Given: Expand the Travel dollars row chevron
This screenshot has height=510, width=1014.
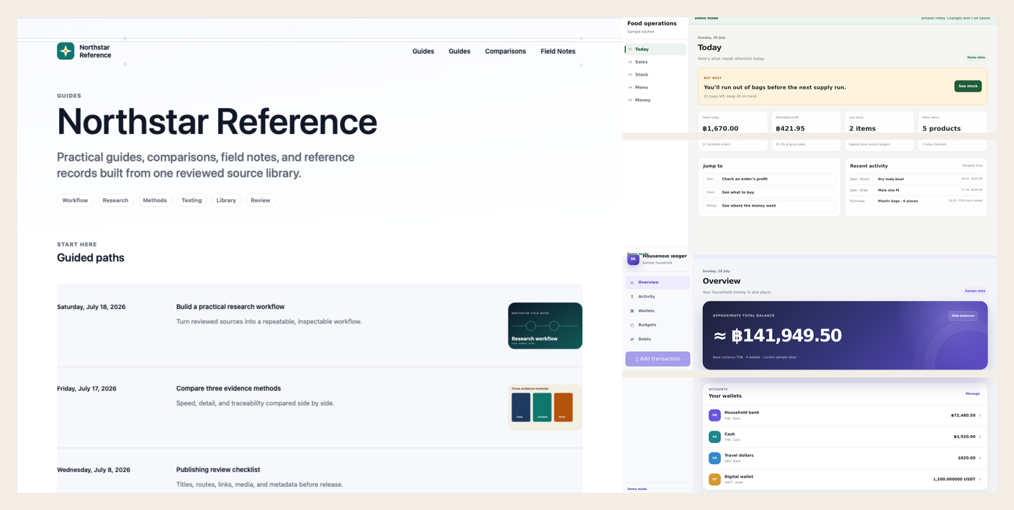Looking at the screenshot, I should (x=980, y=458).
